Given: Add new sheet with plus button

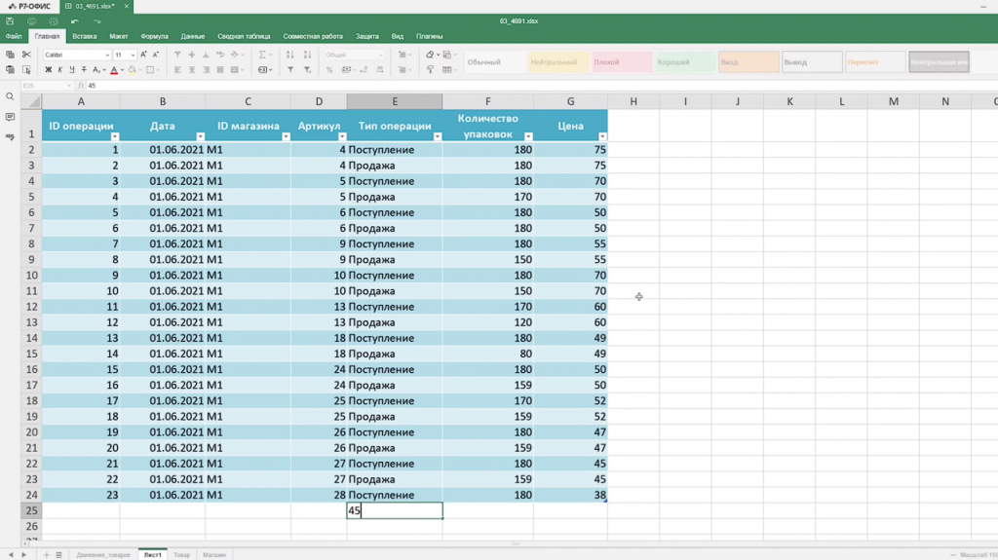Looking at the screenshot, I should point(46,555).
